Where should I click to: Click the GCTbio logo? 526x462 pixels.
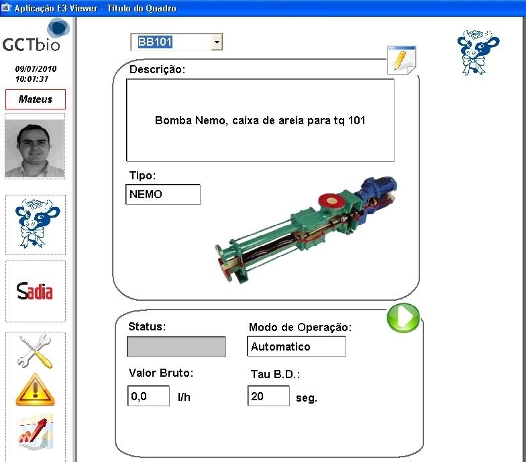click(35, 36)
